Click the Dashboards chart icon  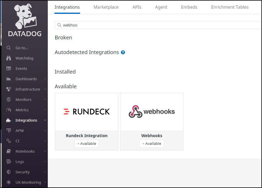point(9,79)
